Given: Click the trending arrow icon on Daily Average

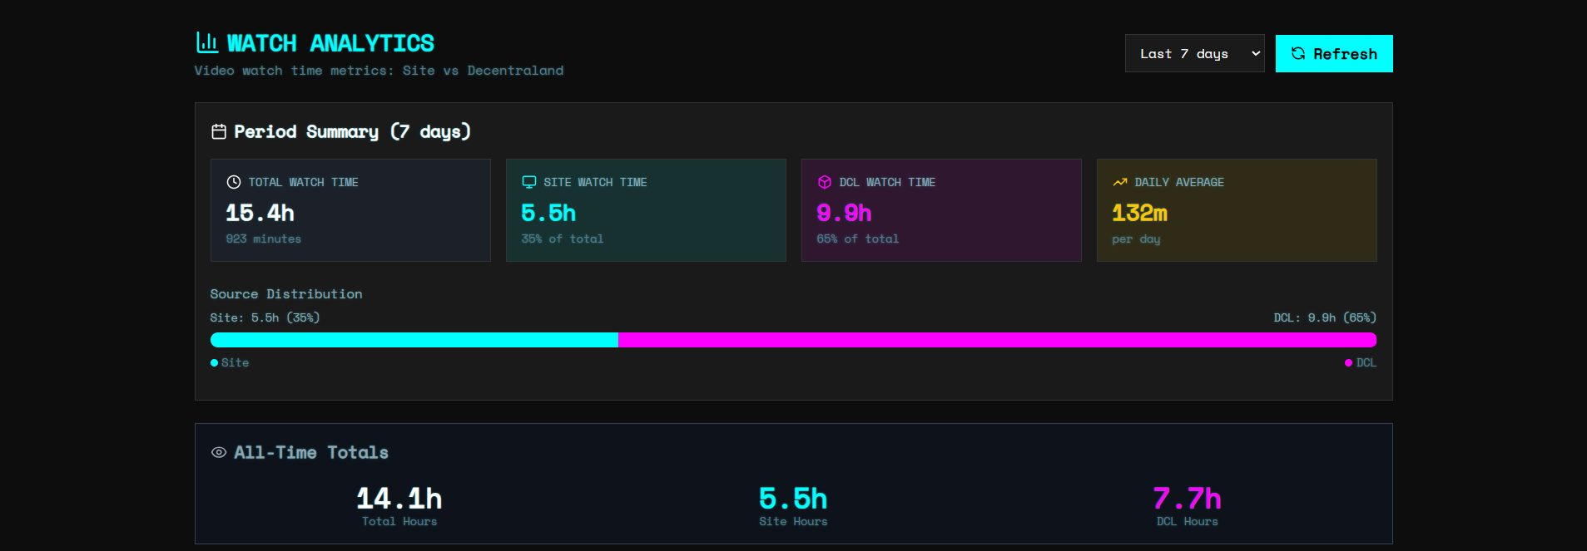Looking at the screenshot, I should click(x=1120, y=182).
